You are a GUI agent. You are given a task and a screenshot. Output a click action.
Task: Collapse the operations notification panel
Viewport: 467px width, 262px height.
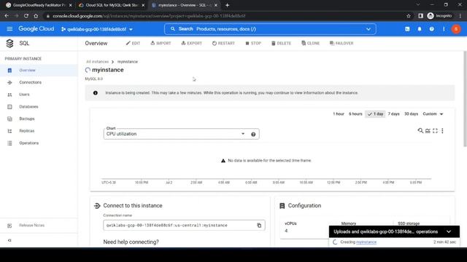pos(449,231)
